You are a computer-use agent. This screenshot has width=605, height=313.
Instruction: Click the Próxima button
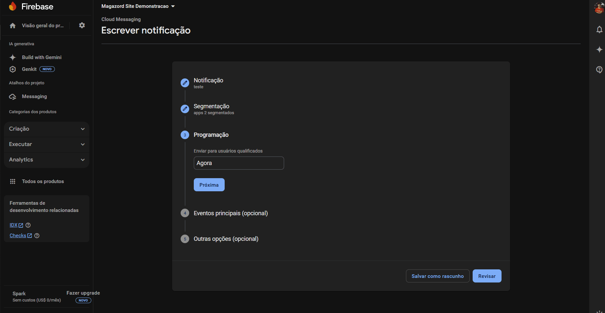209,185
